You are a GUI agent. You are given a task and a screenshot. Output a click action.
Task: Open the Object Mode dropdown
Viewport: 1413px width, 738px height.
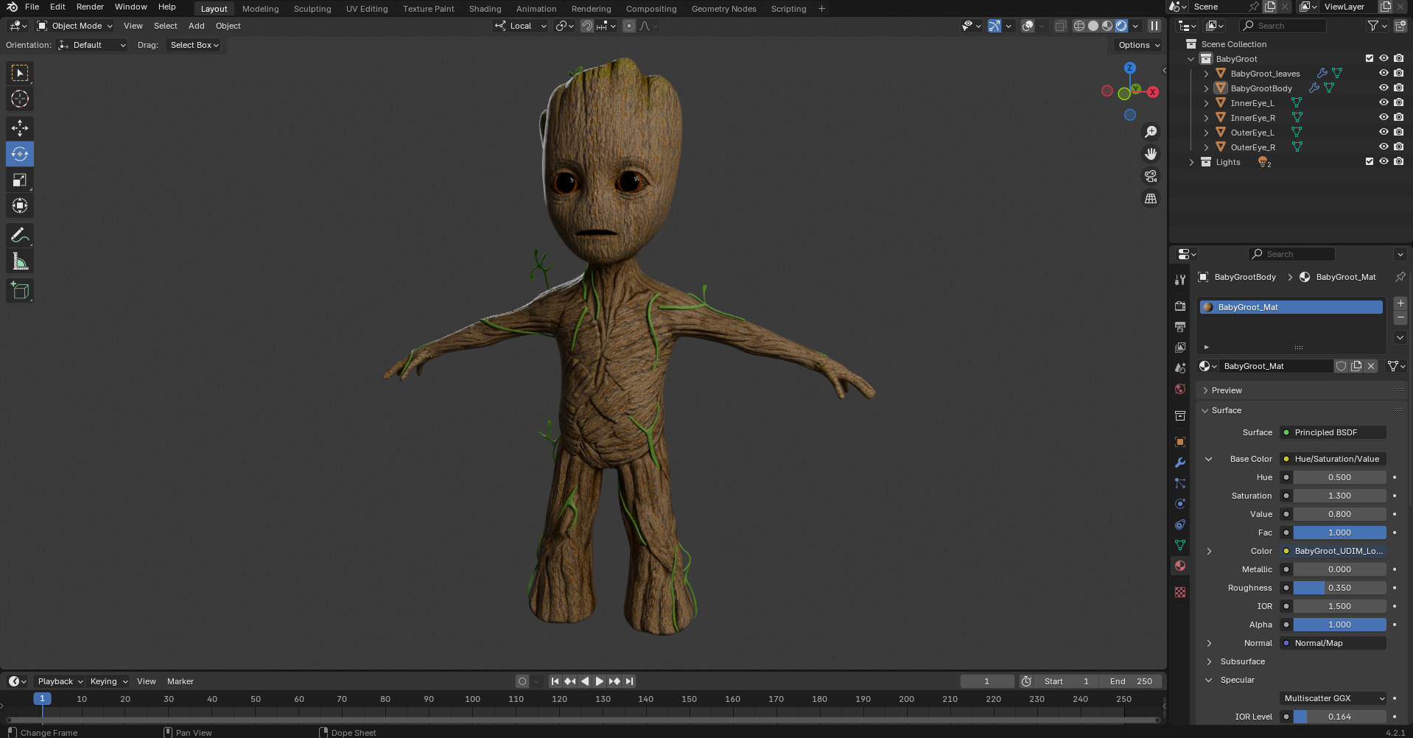(x=75, y=26)
